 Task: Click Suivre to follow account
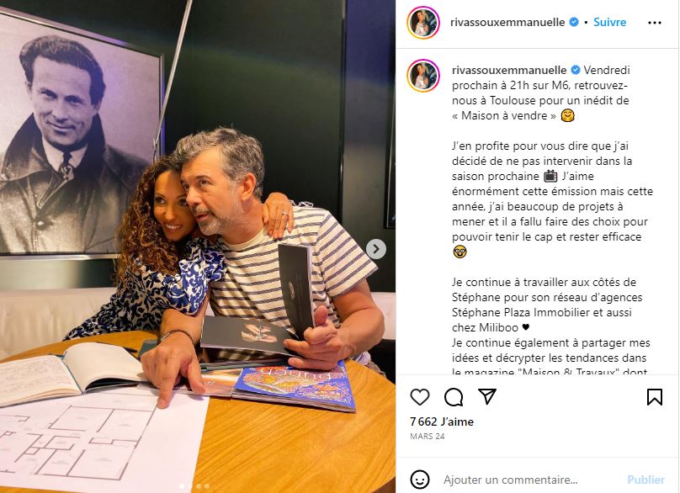(x=610, y=22)
